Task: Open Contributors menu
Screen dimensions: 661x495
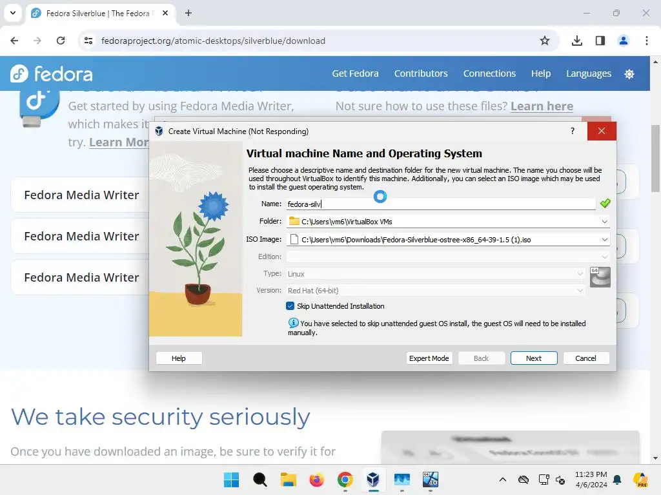Action: pos(421,73)
